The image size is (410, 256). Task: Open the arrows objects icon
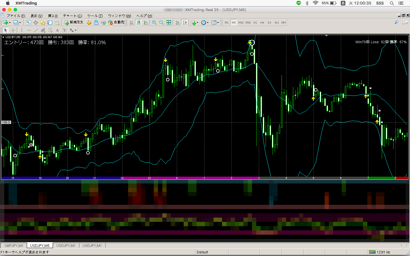tap(71, 30)
